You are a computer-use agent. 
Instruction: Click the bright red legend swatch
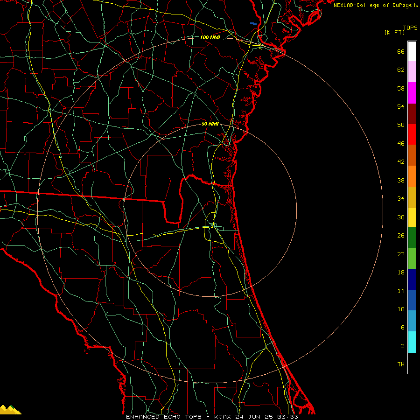click(x=412, y=134)
